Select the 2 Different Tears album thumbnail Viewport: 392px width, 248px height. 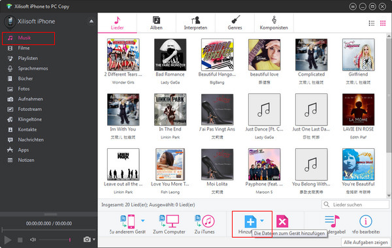coord(123,55)
